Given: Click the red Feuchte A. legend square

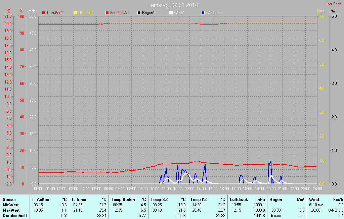Looking at the screenshot, I should 107,13.
